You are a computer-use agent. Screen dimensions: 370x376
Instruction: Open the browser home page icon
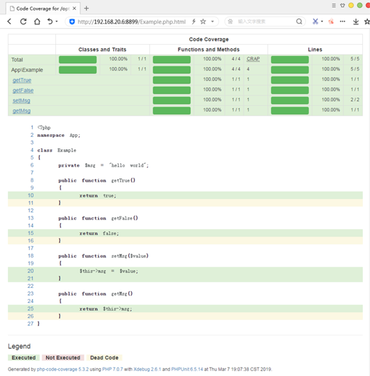(37, 22)
